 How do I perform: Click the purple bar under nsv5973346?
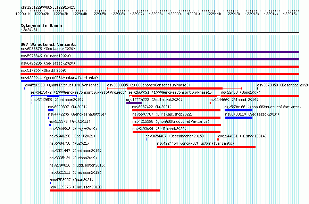click(160, 59)
